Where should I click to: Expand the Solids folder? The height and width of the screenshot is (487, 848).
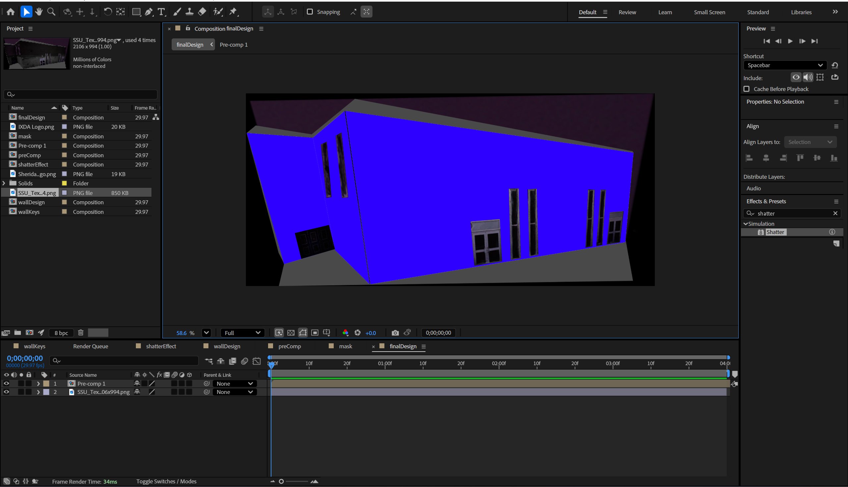(x=4, y=183)
